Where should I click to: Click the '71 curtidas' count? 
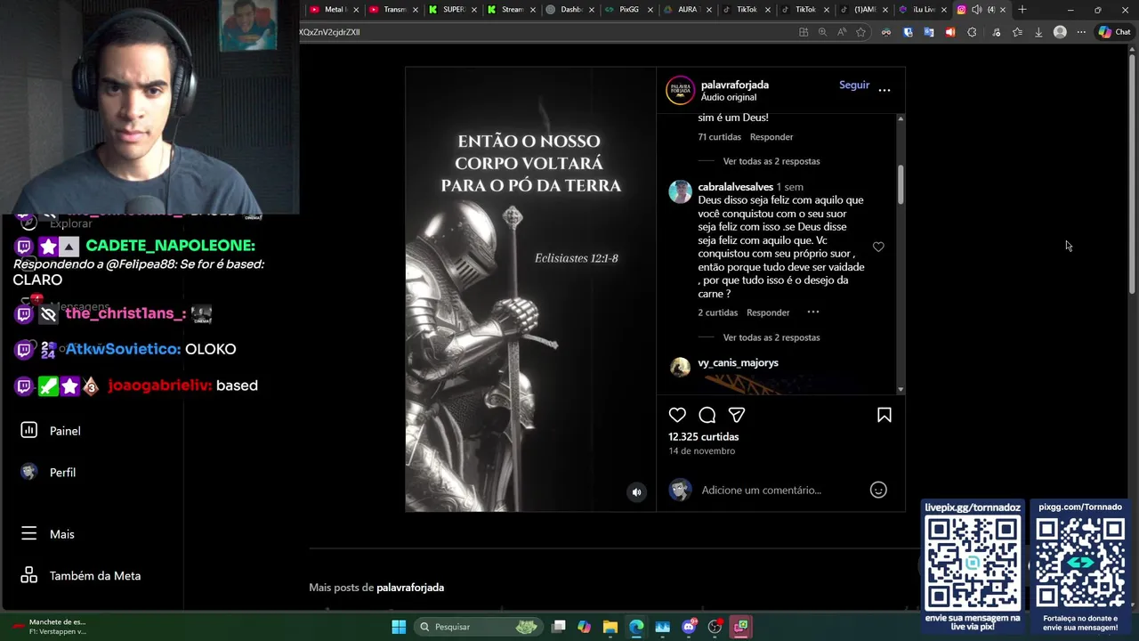(x=719, y=137)
